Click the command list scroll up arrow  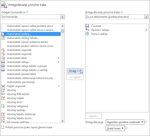pyautogui.click(x=63, y=26)
